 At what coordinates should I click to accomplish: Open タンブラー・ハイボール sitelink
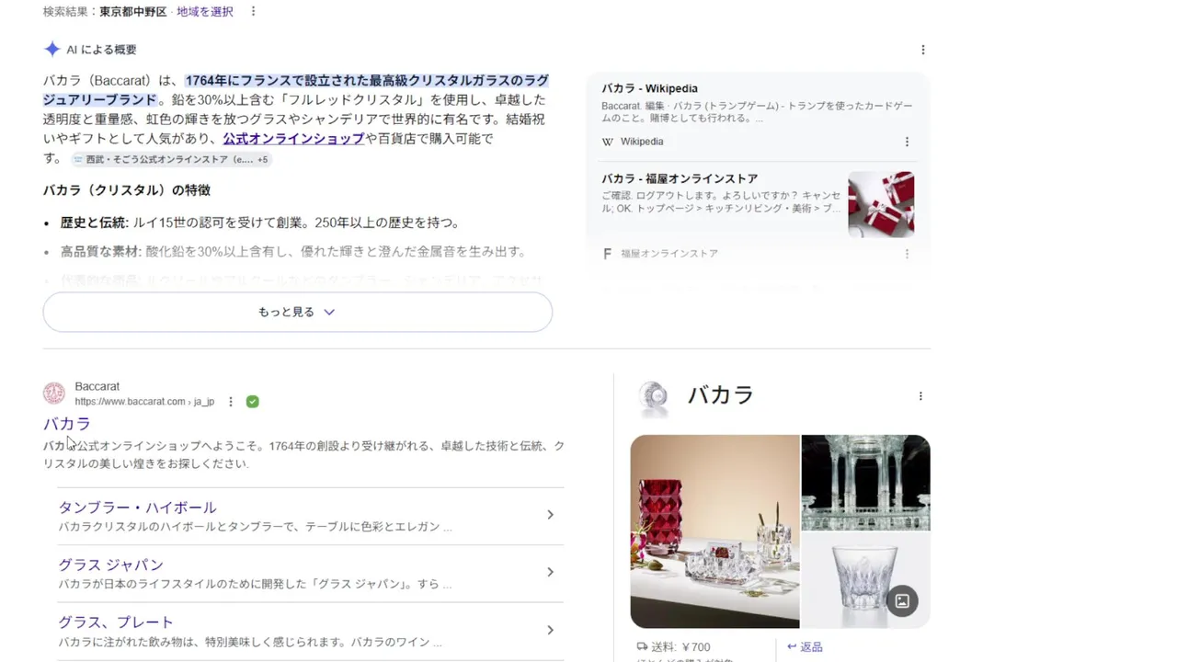[x=138, y=508]
